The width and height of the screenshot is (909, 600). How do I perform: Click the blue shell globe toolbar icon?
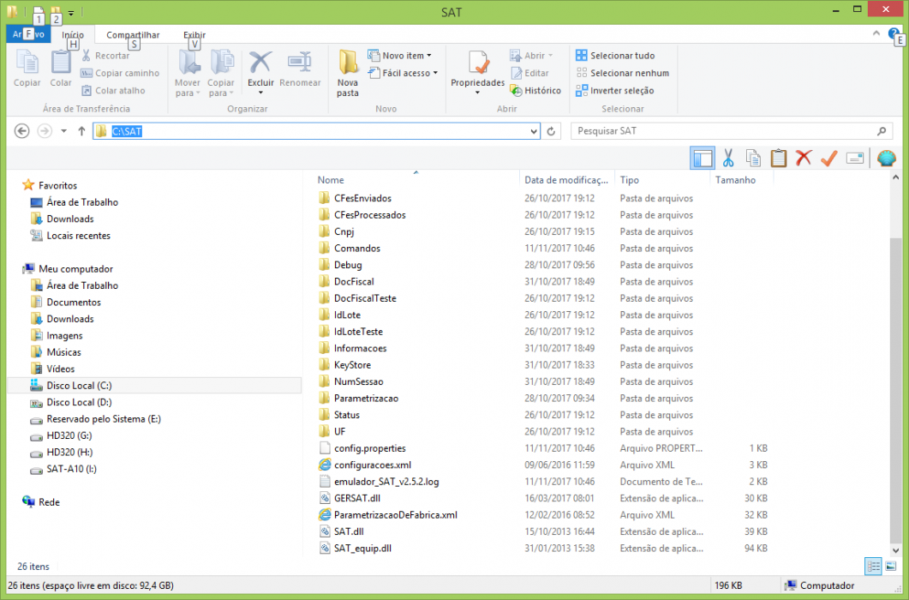pyautogui.click(x=887, y=158)
